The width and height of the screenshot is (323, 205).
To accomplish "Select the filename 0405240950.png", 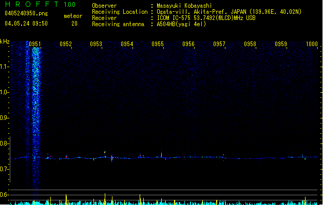I will [x=26, y=13].
